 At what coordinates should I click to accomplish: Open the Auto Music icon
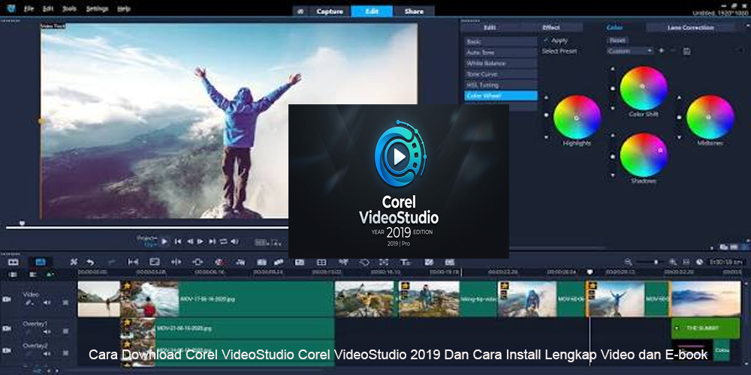261,262
